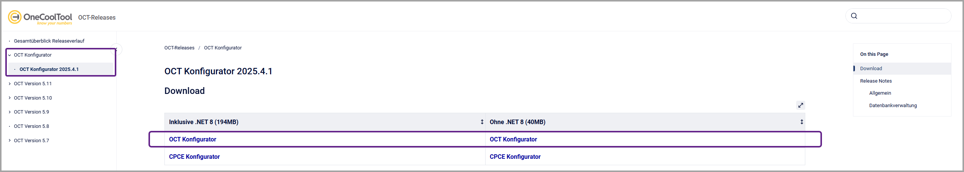964x172 pixels.
Task: Download CPCE Konfigurator without .NET 8
Action: (x=515, y=157)
